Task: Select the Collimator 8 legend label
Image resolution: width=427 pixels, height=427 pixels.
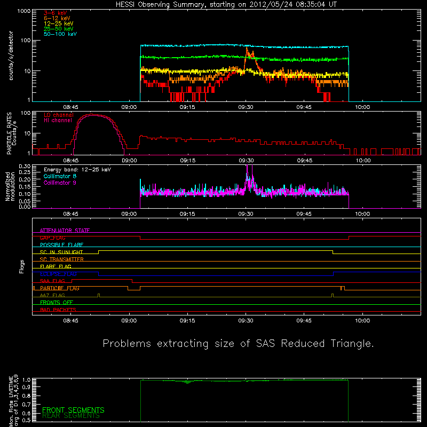Action: pyautogui.click(x=60, y=176)
